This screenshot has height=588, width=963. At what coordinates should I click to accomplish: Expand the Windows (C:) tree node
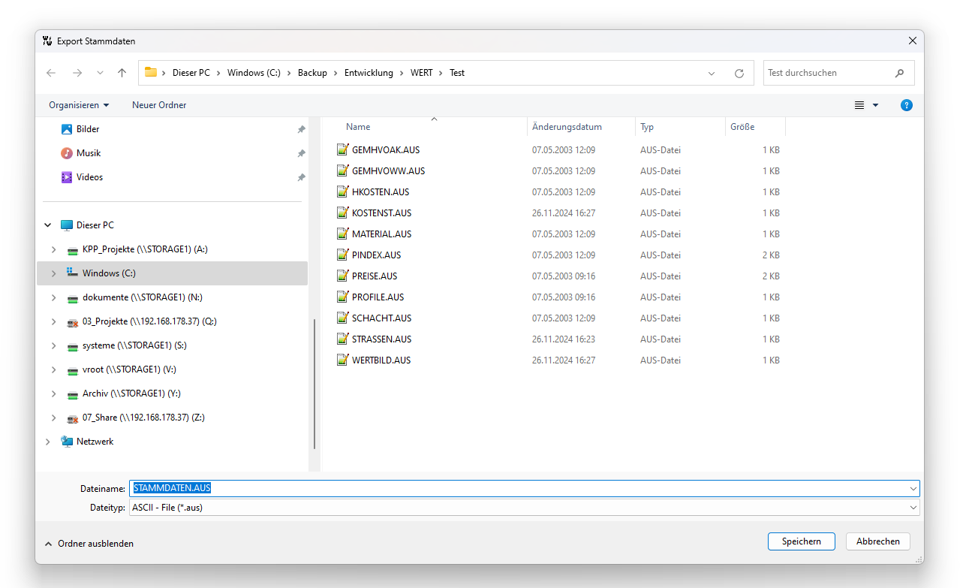coord(53,273)
